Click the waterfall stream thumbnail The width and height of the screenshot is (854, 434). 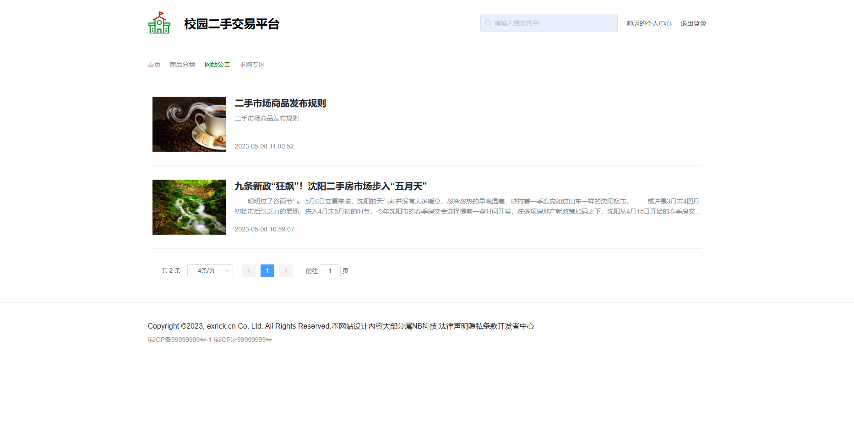189,207
